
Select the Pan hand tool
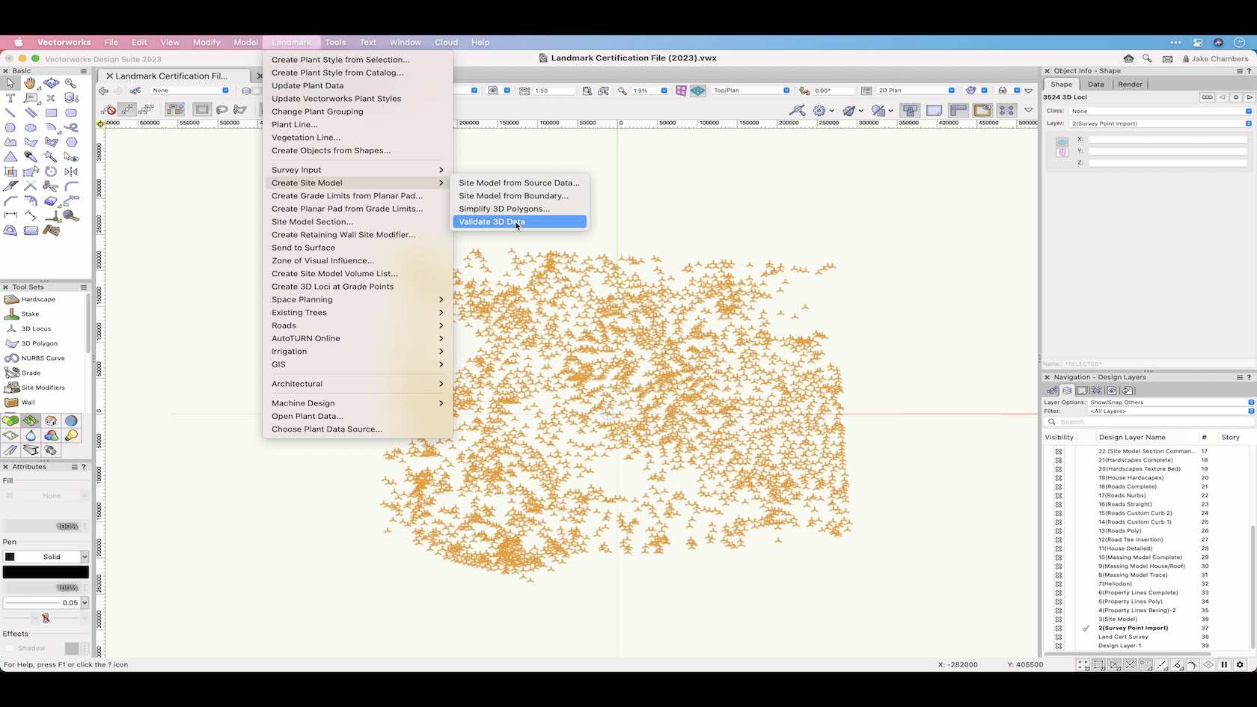pos(30,84)
